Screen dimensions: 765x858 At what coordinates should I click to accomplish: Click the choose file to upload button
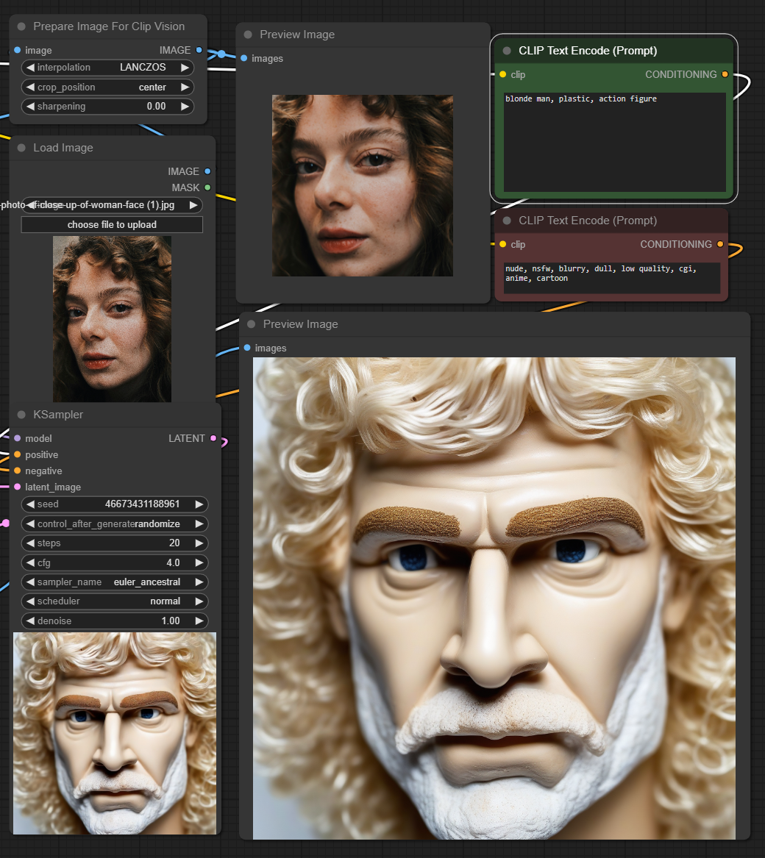(112, 225)
